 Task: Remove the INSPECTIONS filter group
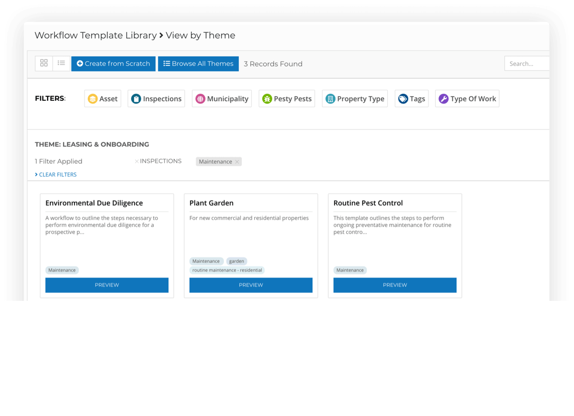click(137, 161)
